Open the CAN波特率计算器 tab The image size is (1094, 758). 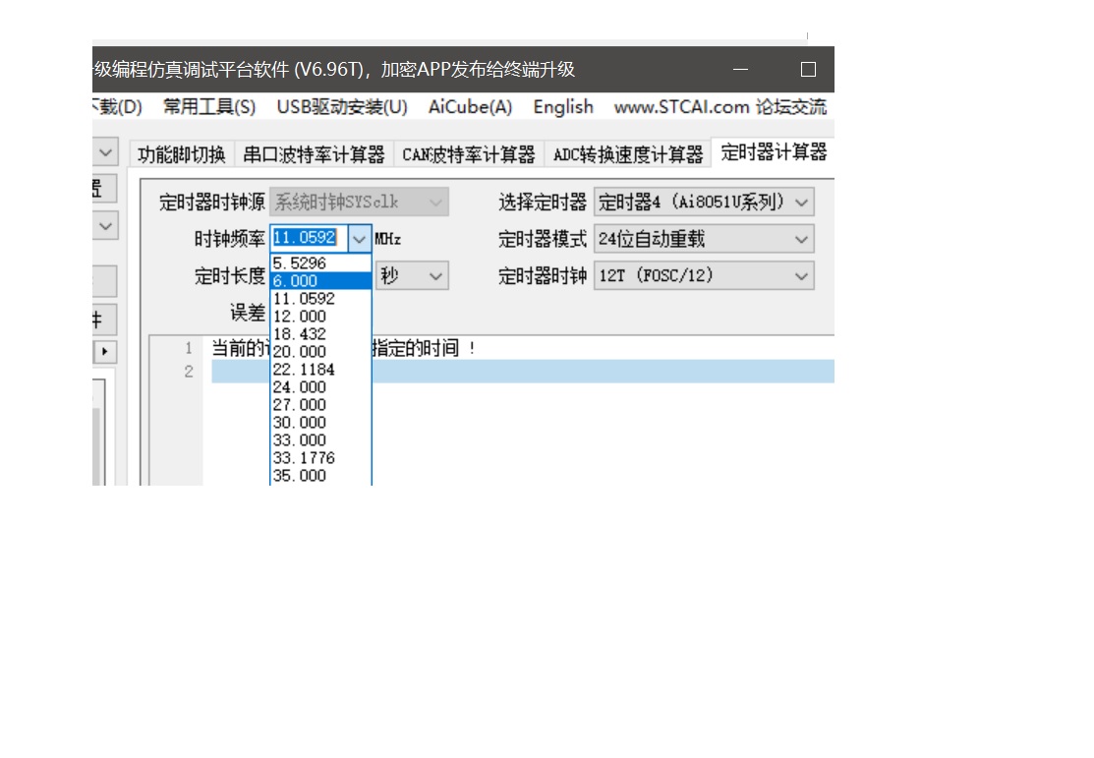[469, 153]
